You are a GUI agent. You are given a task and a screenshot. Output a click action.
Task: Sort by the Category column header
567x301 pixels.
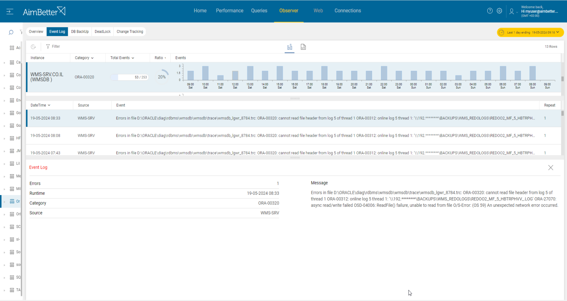[84, 58]
